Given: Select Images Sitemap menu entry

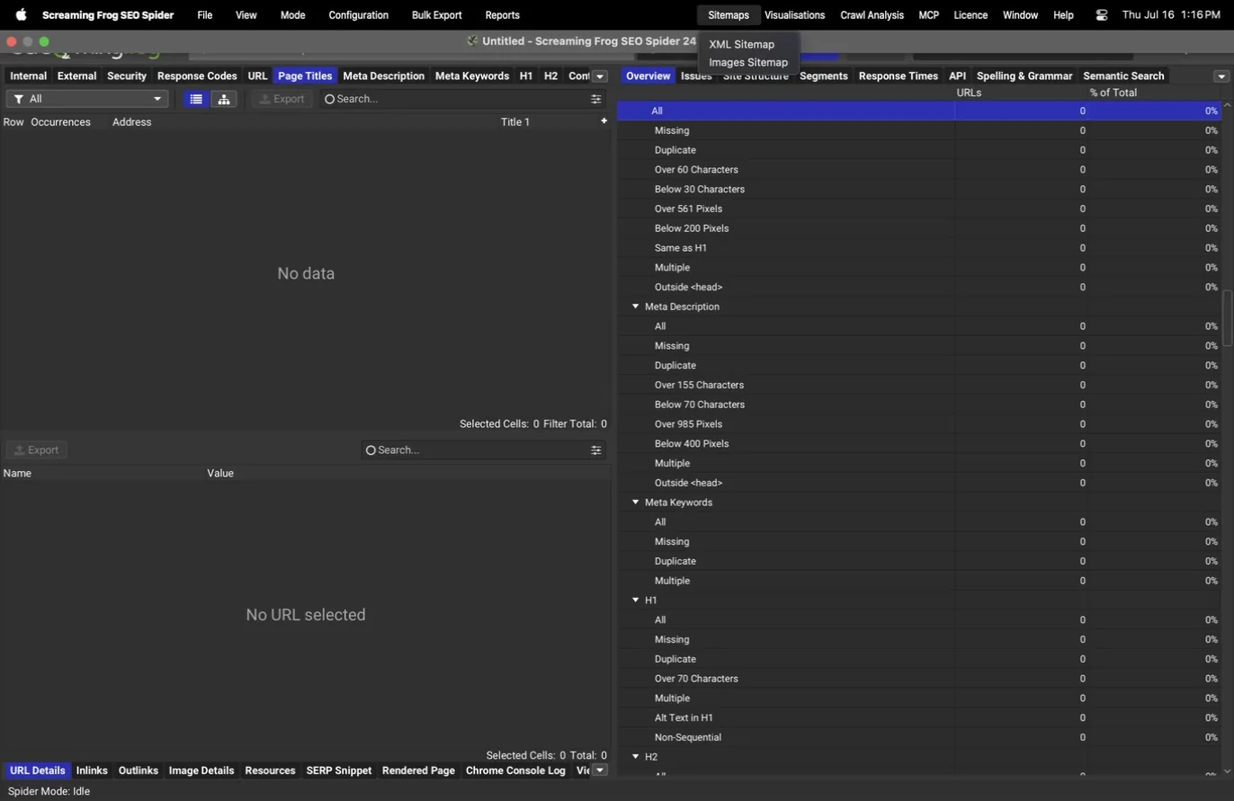Looking at the screenshot, I should 748,62.
